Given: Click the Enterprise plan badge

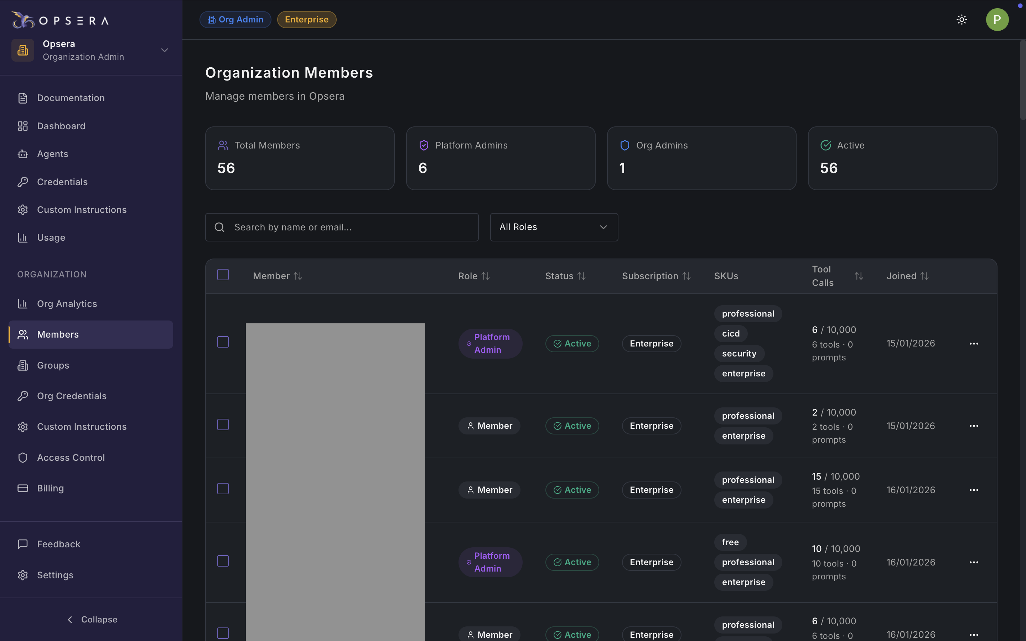Looking at the screenshot, I should pyautogui.click(x=306, y=20).
